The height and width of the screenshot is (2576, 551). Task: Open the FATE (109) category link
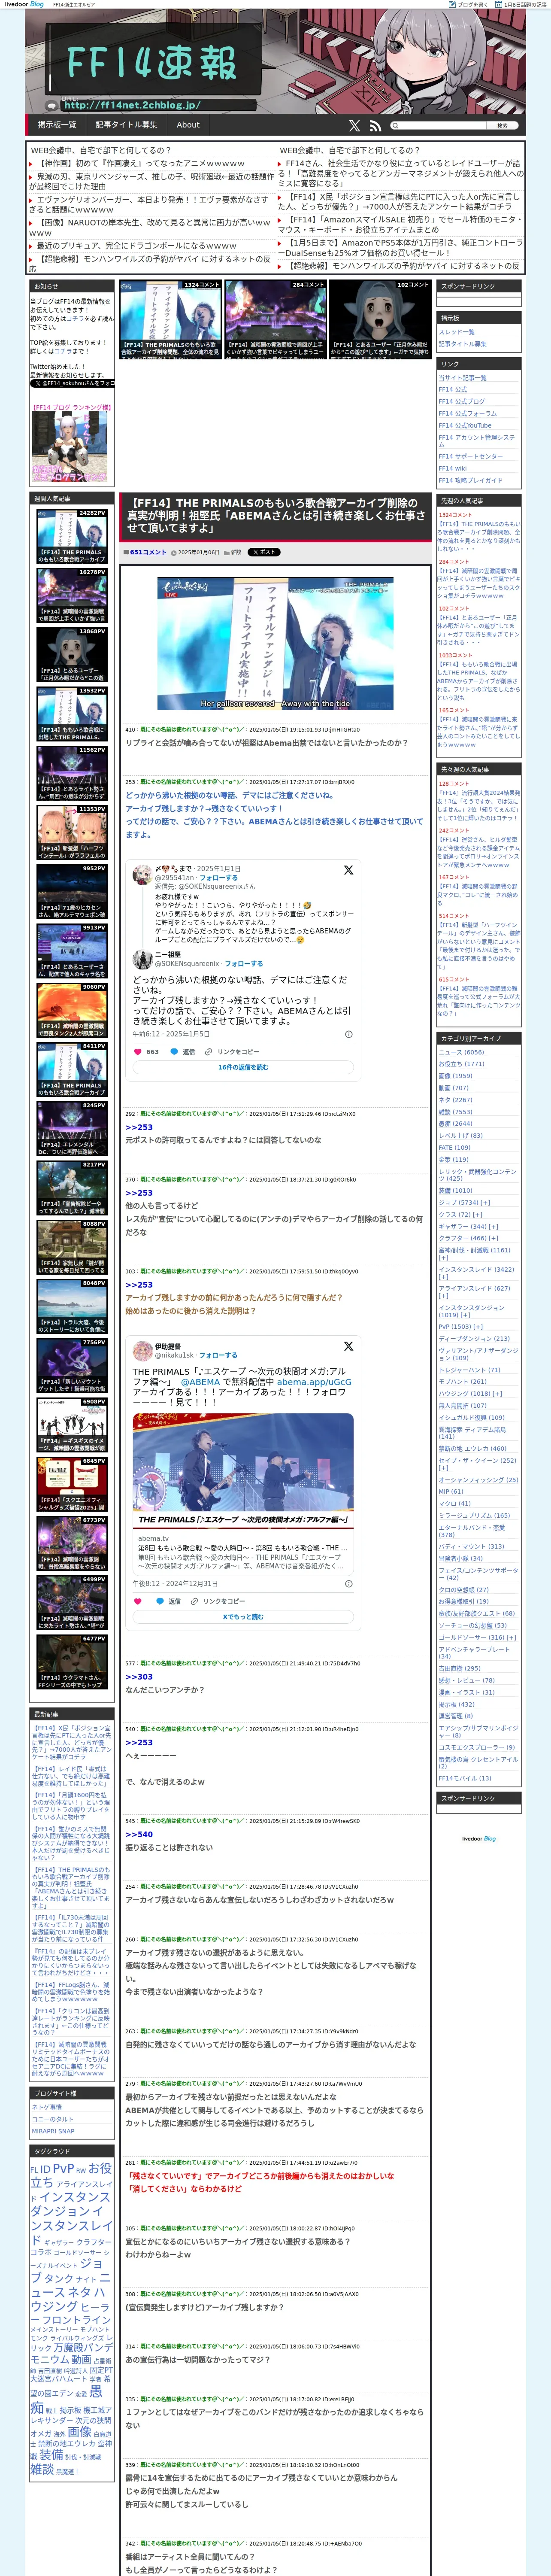454,1147
